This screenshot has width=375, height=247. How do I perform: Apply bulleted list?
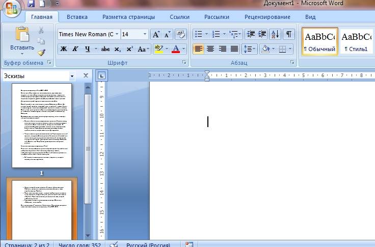point(199,34)
